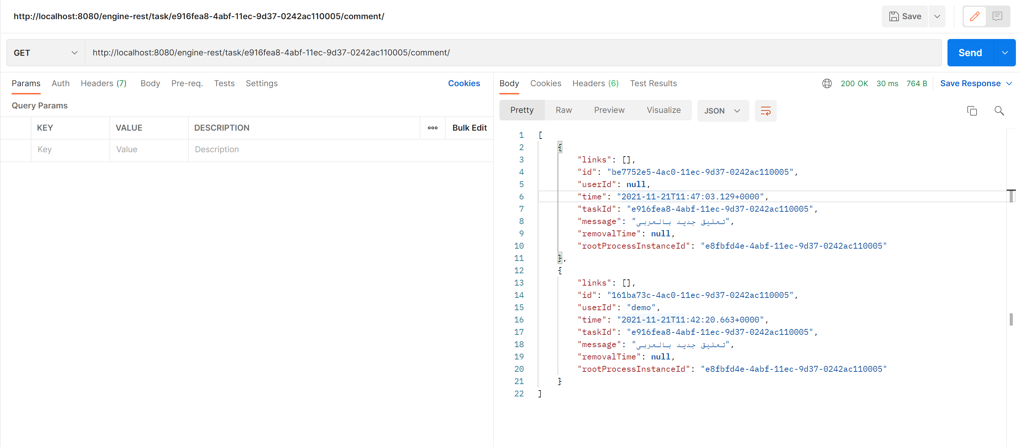This screenshot has height=447, width=1020.
Task: Open the response search magnifier icon
Action: click(999, 111)
